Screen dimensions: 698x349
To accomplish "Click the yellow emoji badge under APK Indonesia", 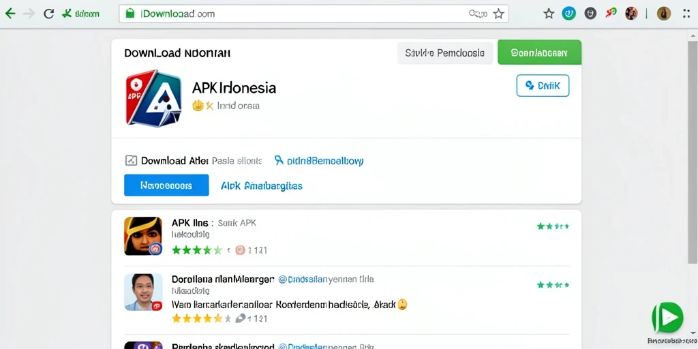I will pyautogui.click(x=198, y=106).
